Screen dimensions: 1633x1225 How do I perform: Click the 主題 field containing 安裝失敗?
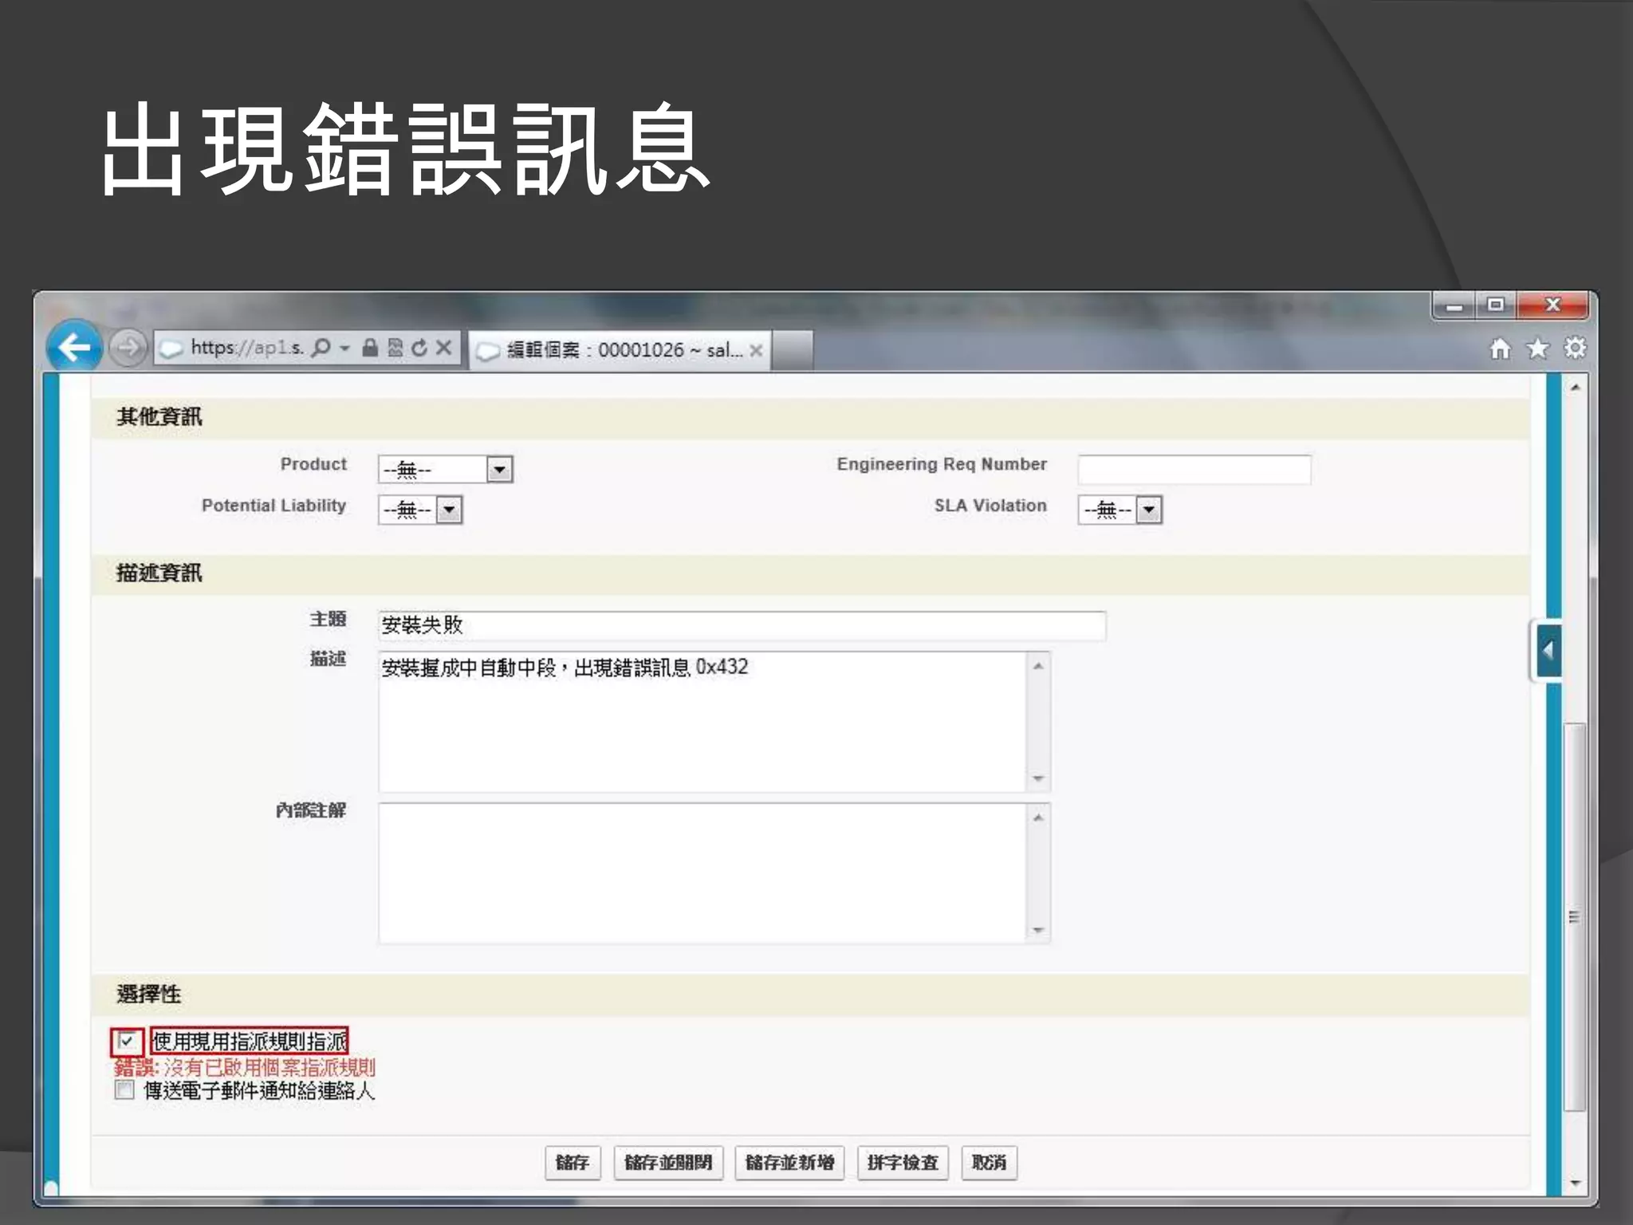pos(742,625)
